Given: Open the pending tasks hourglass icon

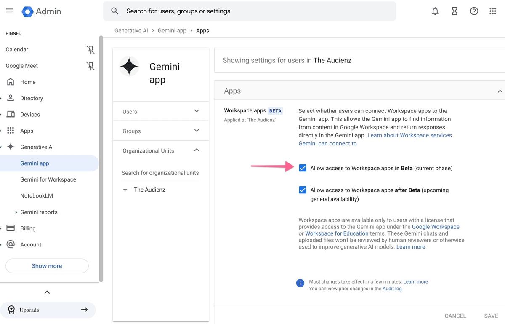Looking at the screenshot, I should click(x=454, y=11).
